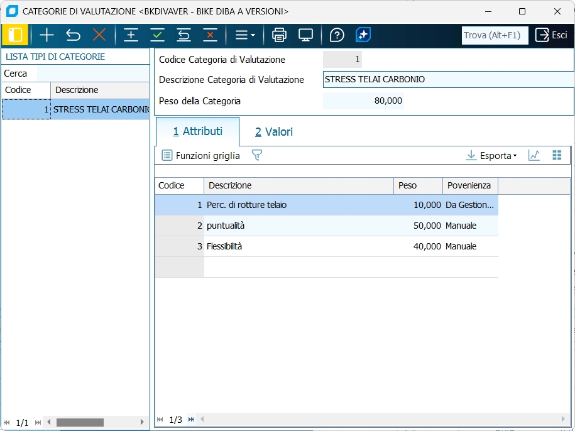This screenshot has height=431, width=575.
Task: Click left arrow of category list scrollbar
Action: [48, 422]
